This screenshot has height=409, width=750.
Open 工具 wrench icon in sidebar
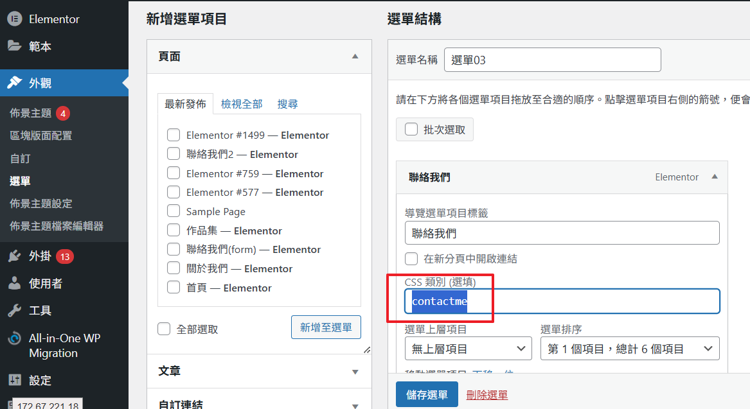15,311
